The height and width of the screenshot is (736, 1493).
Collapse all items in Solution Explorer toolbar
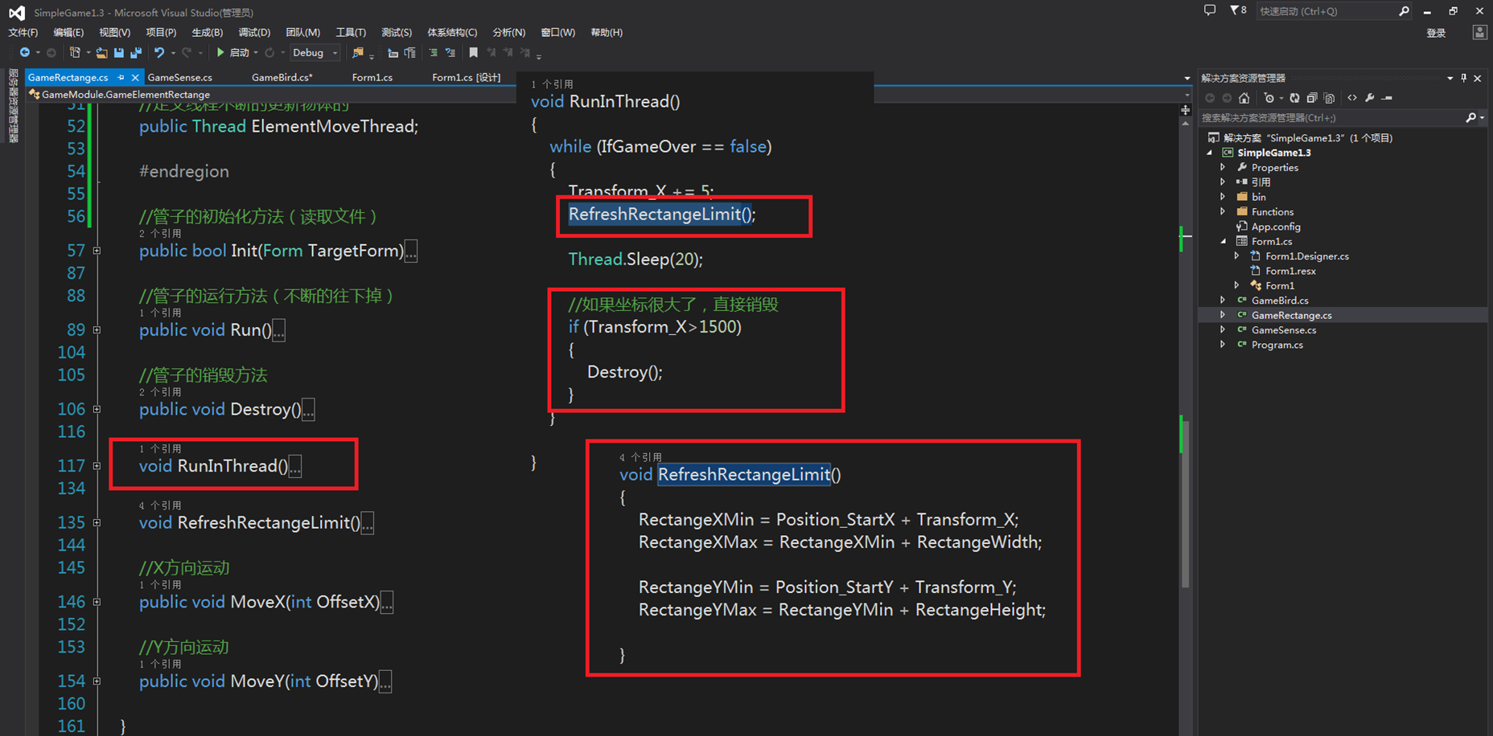coord(1312,98)
